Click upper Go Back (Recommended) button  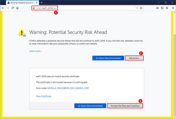[x=108, y=58]
